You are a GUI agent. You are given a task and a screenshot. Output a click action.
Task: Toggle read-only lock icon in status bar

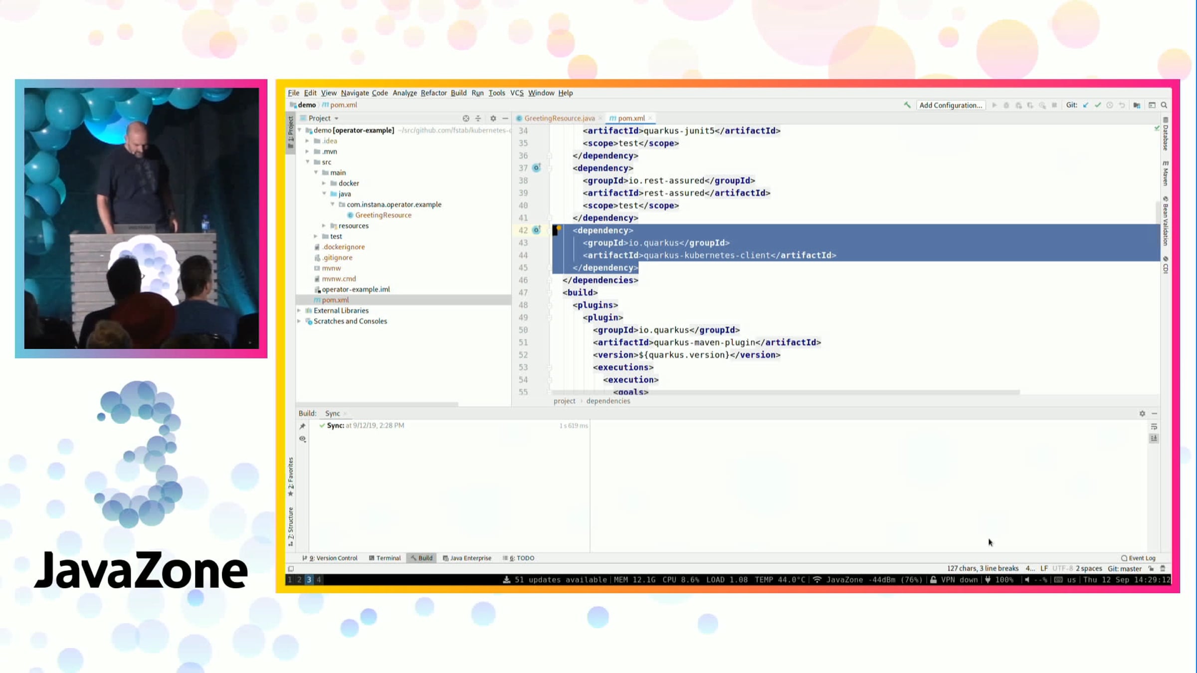(x=1151, y=568)
